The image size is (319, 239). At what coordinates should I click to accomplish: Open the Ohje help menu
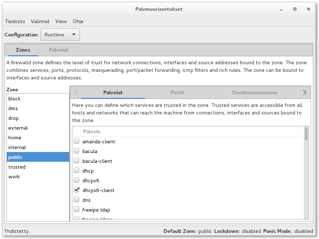click(x=78, y=21)
